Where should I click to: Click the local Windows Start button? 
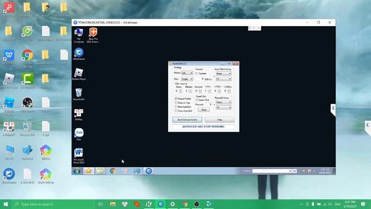coord(6,204)
